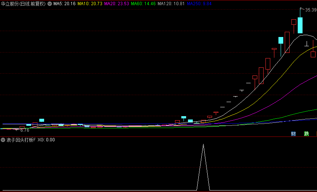Select the magenta MA20: 23.53 label

pyautogui.click(x=116, y=4)
